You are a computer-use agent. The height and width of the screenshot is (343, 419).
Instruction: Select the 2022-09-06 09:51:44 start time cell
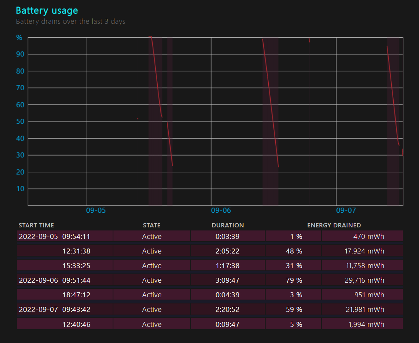pyautogui.click(x=65, y=280)
